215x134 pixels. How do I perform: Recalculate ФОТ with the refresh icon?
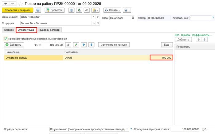tap(68, 45)
